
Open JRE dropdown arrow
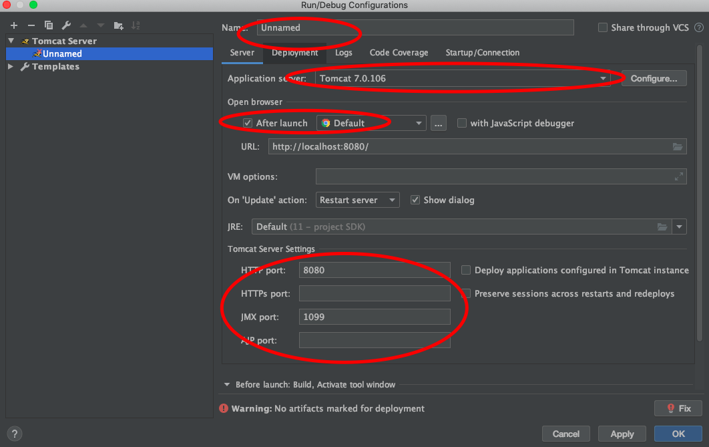click(x=679, y=227)
